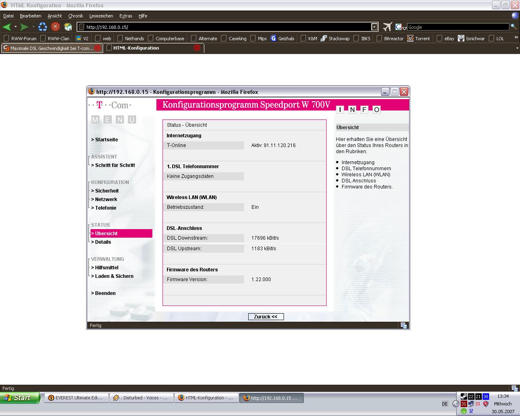
Task: Open the Chronik menu
Action: click(76, 16)
